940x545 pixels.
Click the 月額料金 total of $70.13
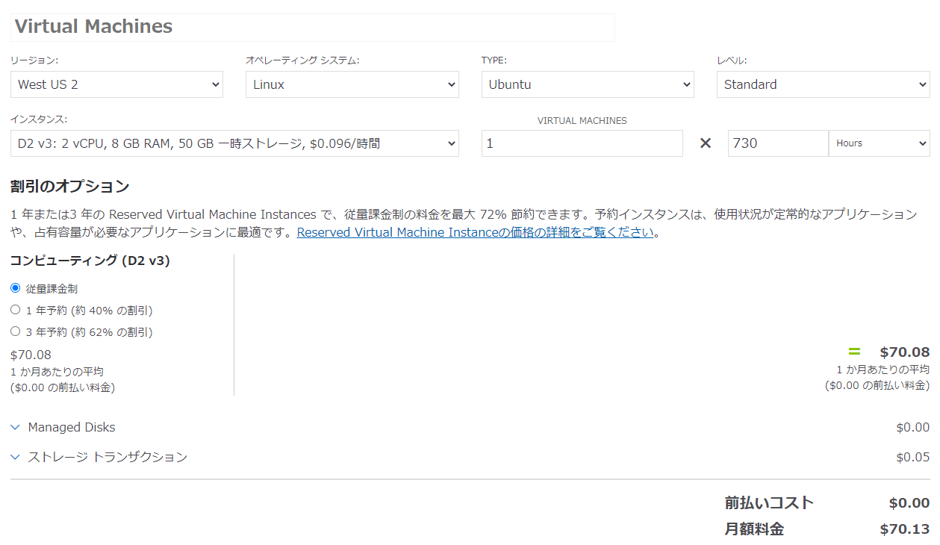[x=904, y=529]
